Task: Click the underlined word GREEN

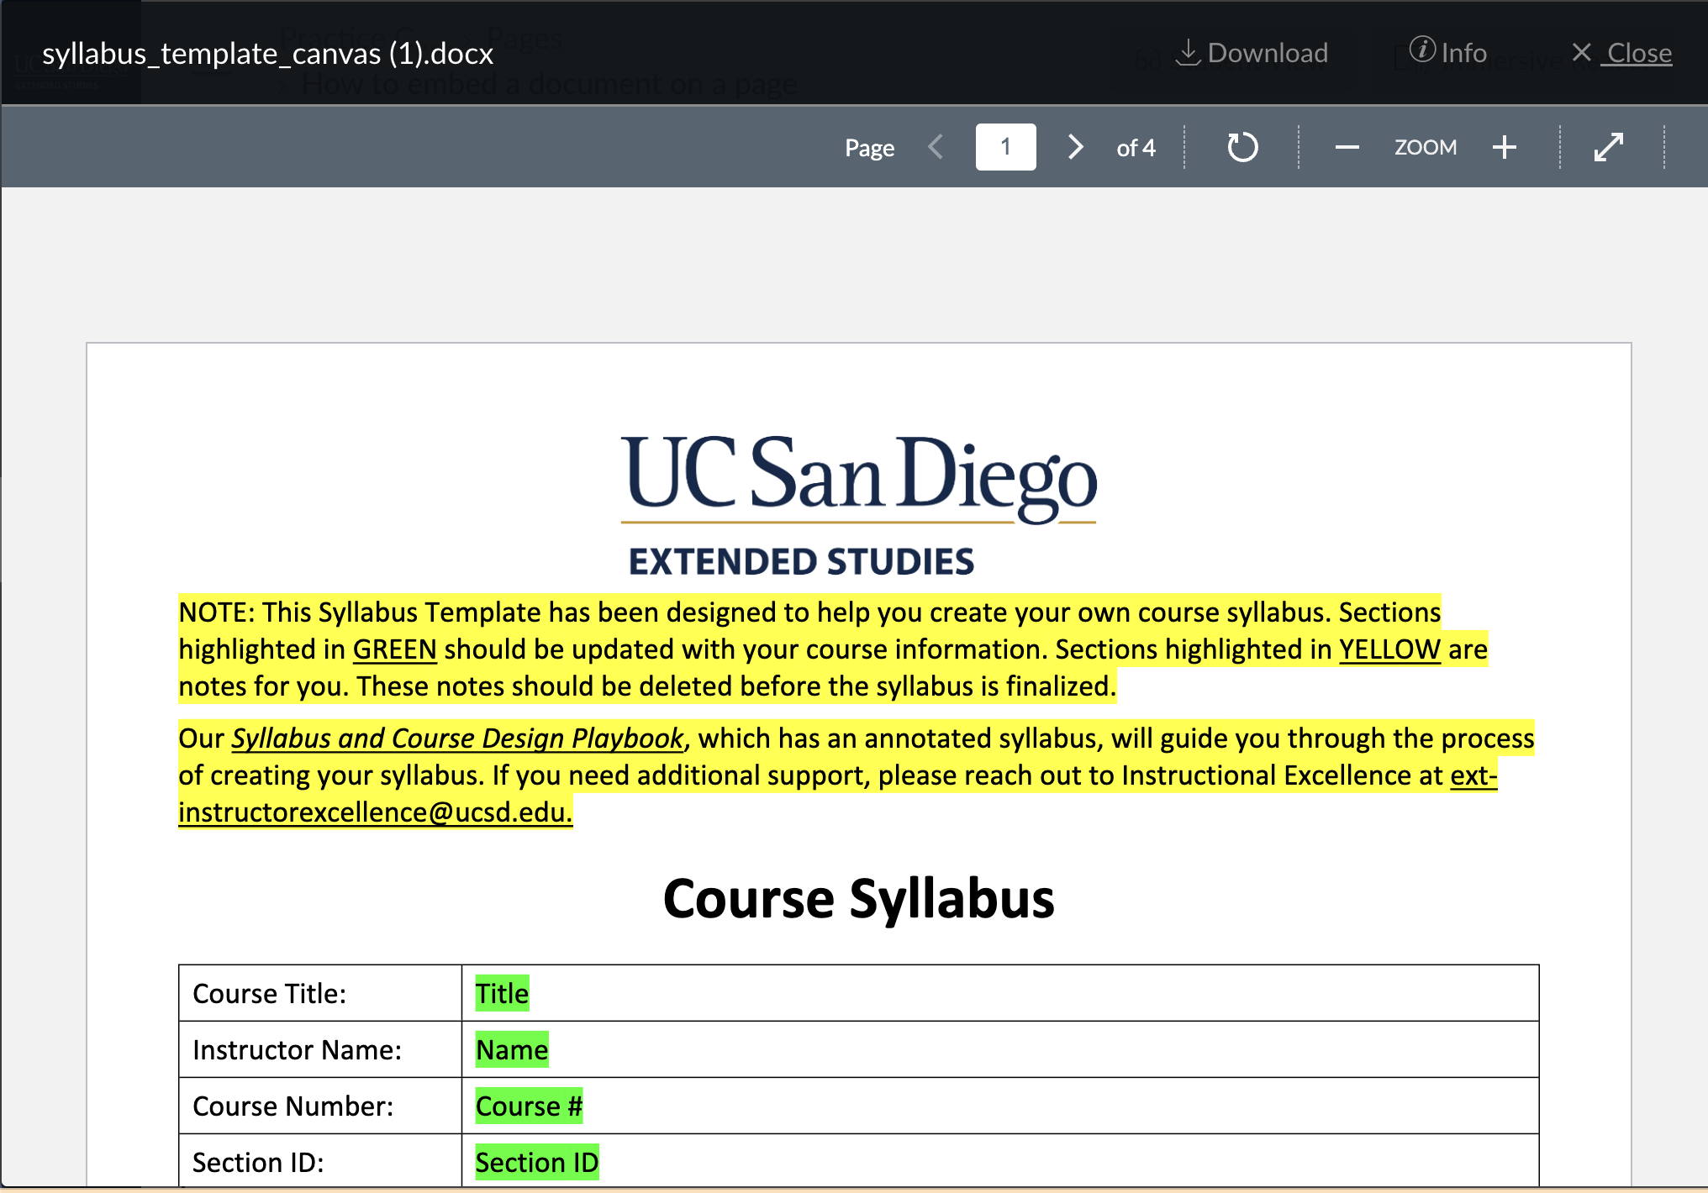Action: pos(394,649)
